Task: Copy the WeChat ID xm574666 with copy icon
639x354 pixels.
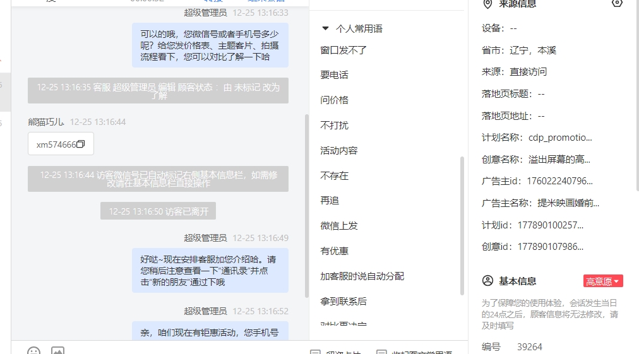Action: [x=81, y=145]
